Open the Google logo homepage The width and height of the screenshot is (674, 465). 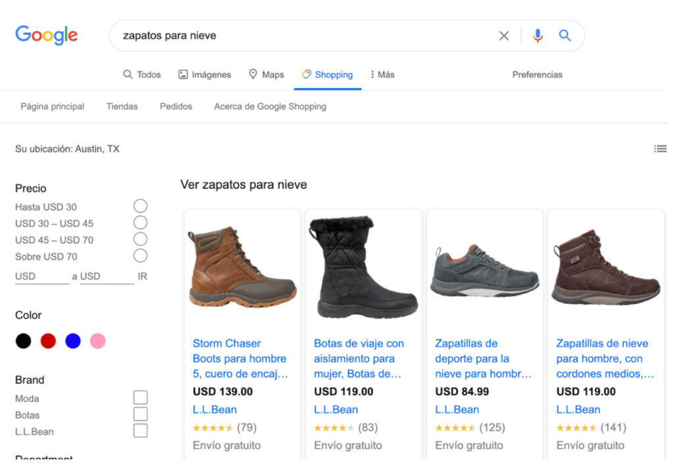point(47,36)
